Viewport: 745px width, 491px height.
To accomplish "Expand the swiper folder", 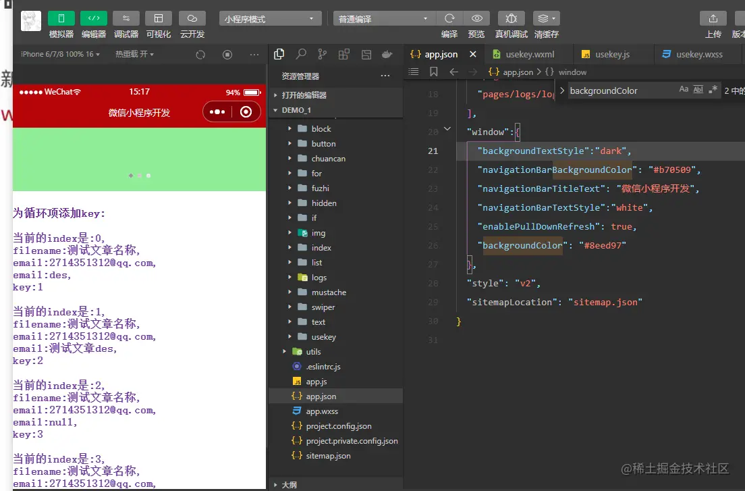I will point(336,307).
